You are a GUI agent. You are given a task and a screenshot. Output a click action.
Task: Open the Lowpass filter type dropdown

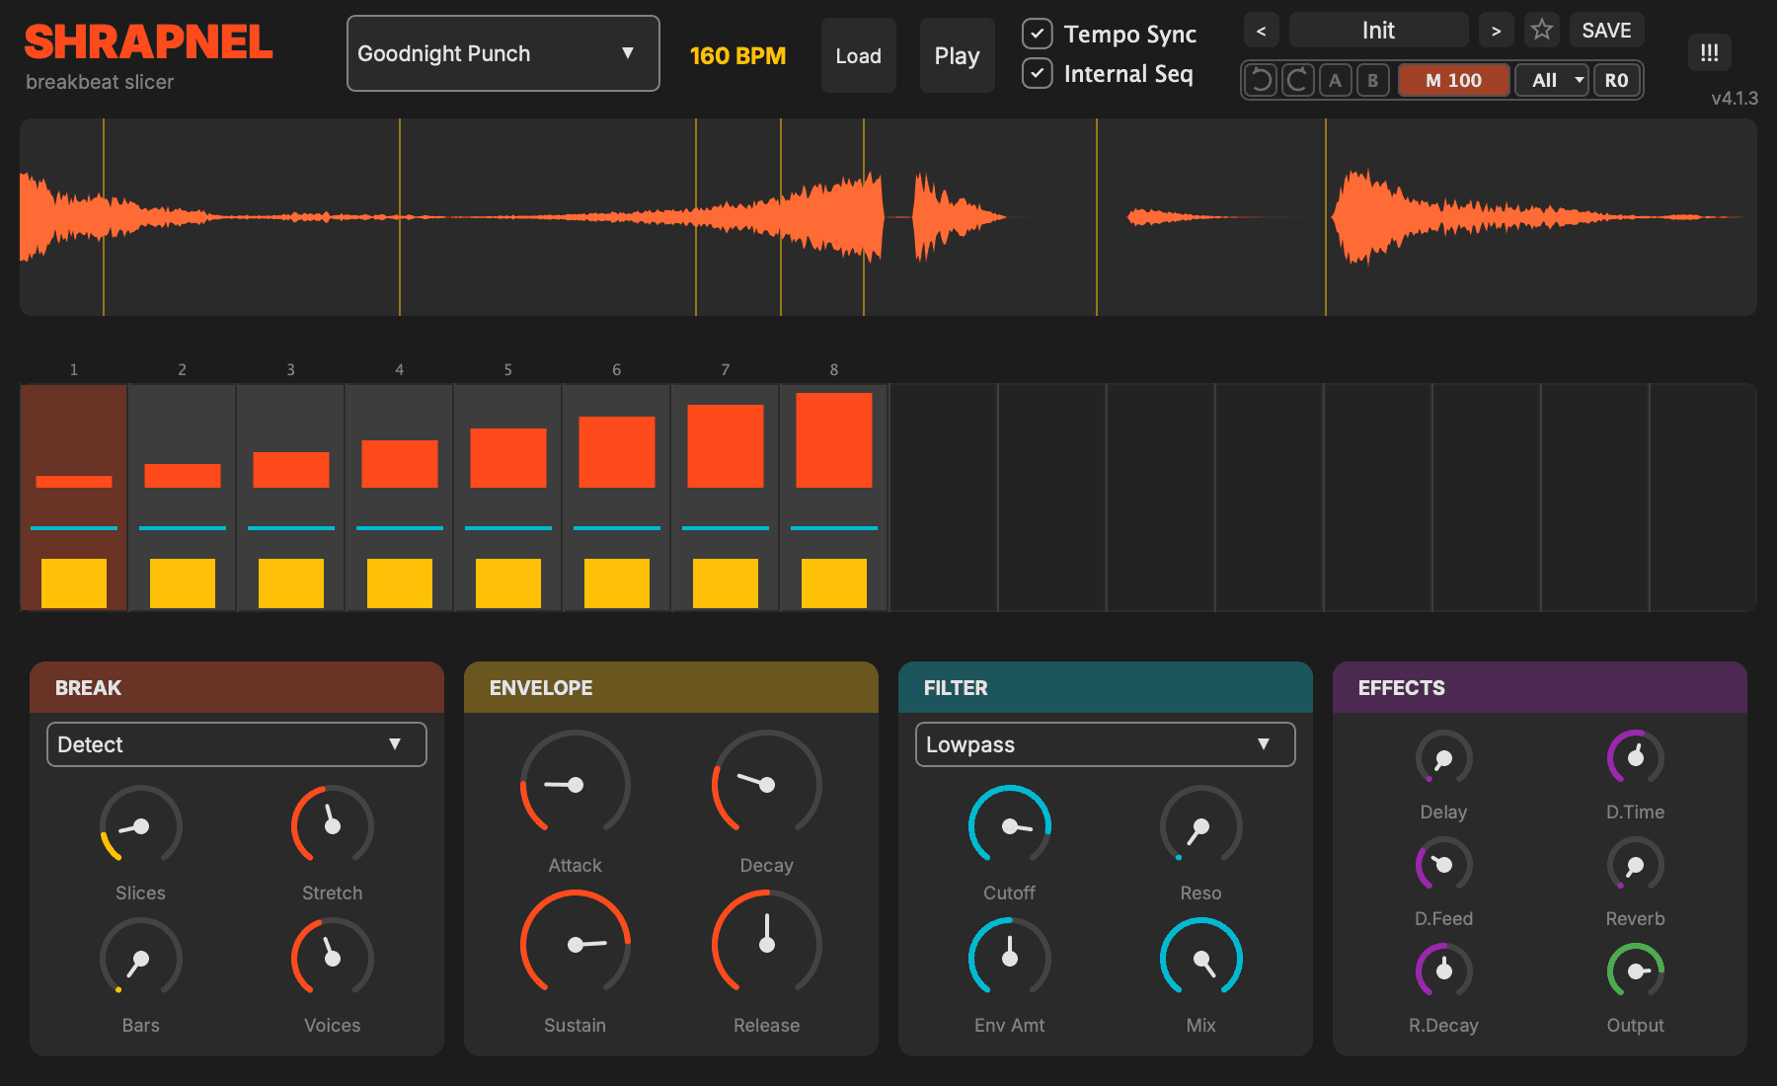pos(1106,744)
